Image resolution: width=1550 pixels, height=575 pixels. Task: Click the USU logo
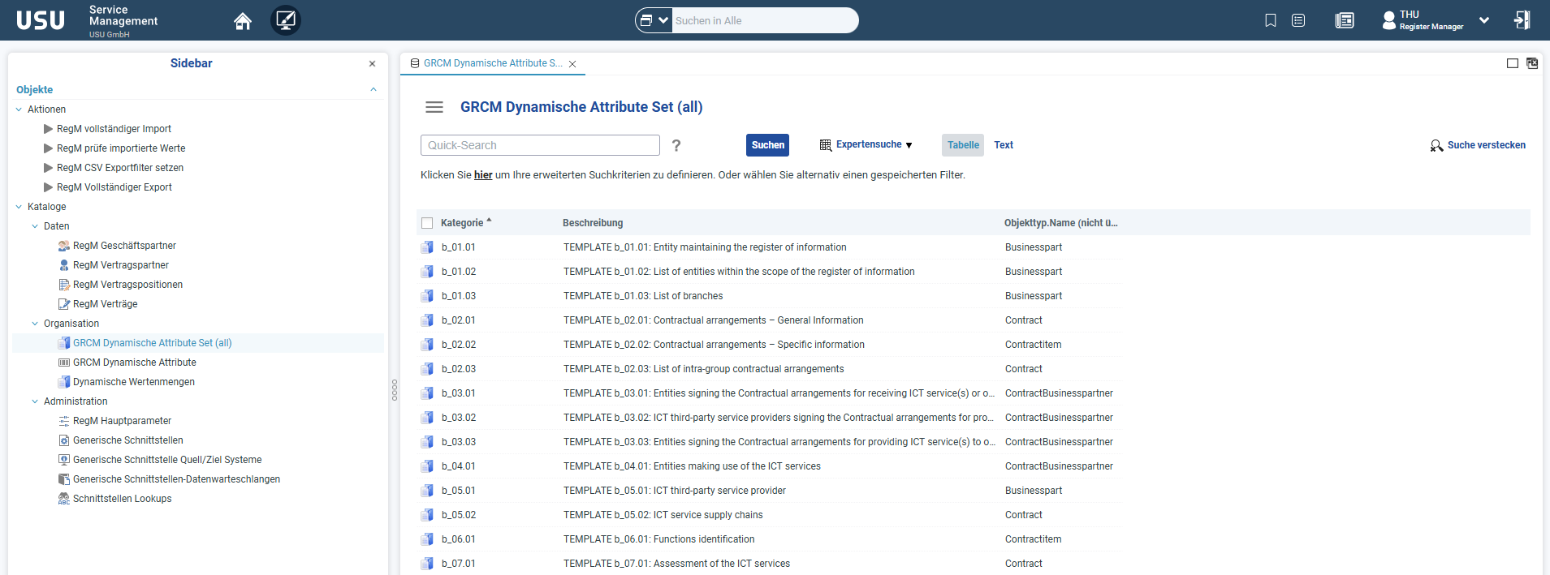click(41, 20)
